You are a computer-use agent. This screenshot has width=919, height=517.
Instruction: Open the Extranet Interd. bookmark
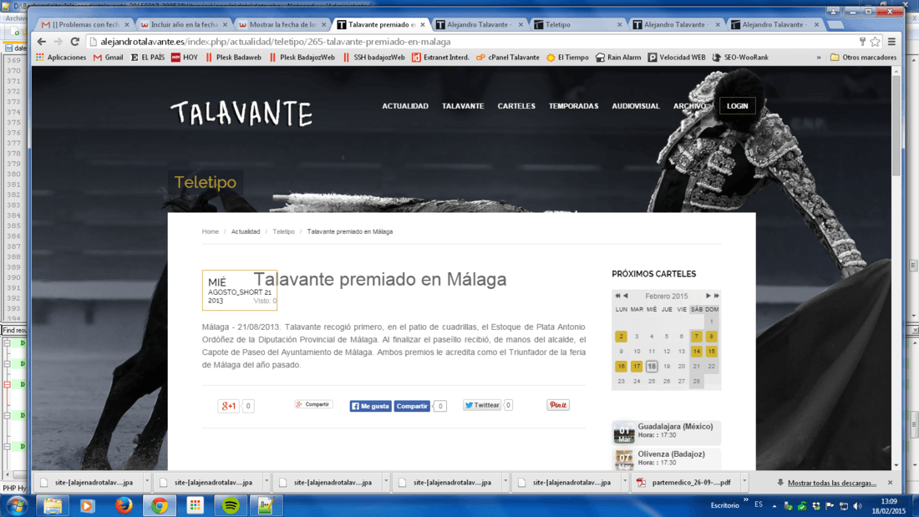[x=441, y=58]
